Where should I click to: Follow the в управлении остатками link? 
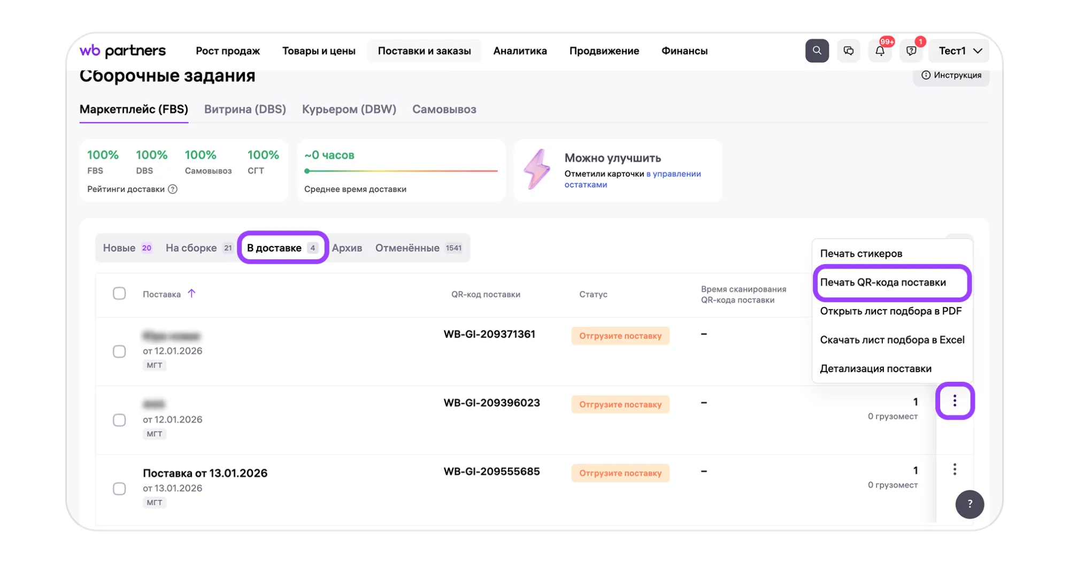coord(673,174)
